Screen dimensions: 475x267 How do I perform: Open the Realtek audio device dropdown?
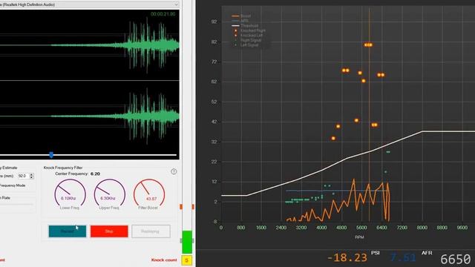click(89, 4)
